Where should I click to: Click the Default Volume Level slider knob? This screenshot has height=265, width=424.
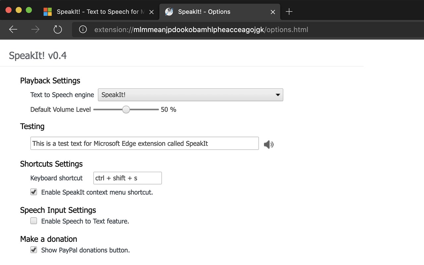126,109
